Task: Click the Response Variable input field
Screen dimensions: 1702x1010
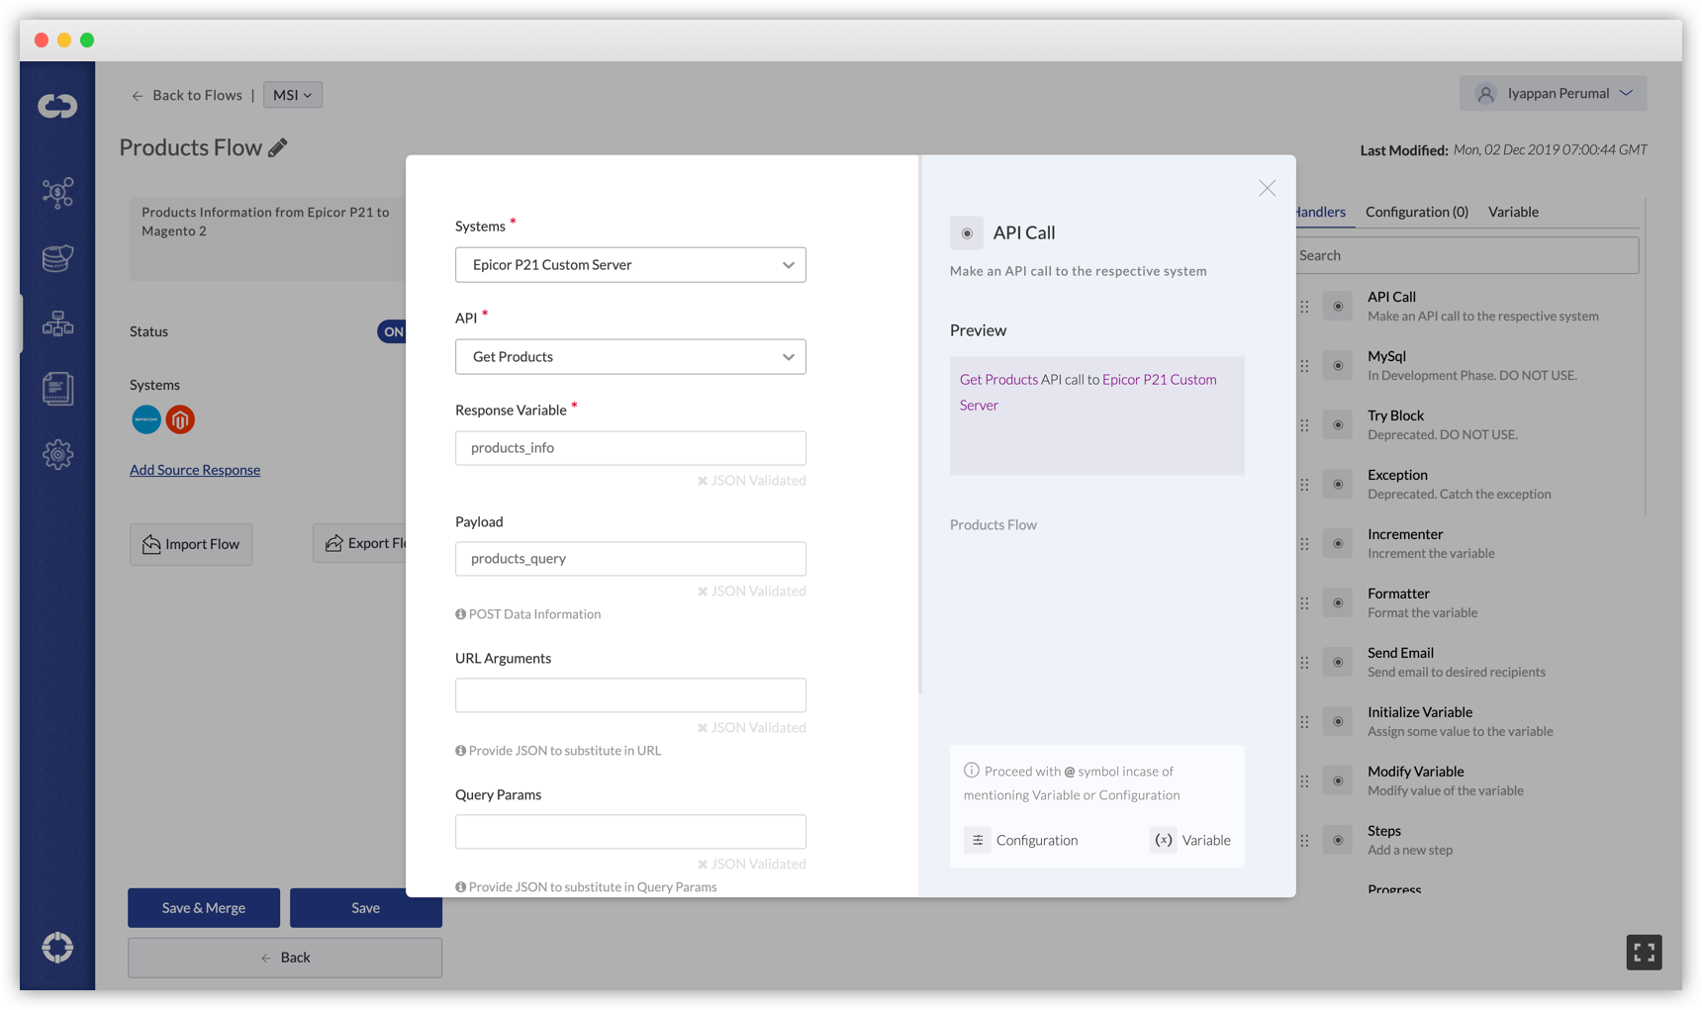Action: coord(630,448)
